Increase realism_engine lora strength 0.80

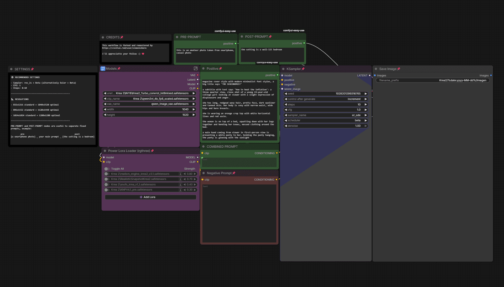coord(195,174)
